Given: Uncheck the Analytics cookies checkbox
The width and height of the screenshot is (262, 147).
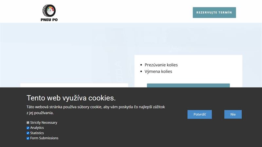Looking at the screenshot, I should [28, 128].
